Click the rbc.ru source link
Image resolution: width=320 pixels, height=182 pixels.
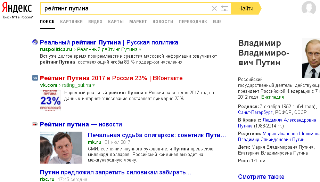(47, 179)
